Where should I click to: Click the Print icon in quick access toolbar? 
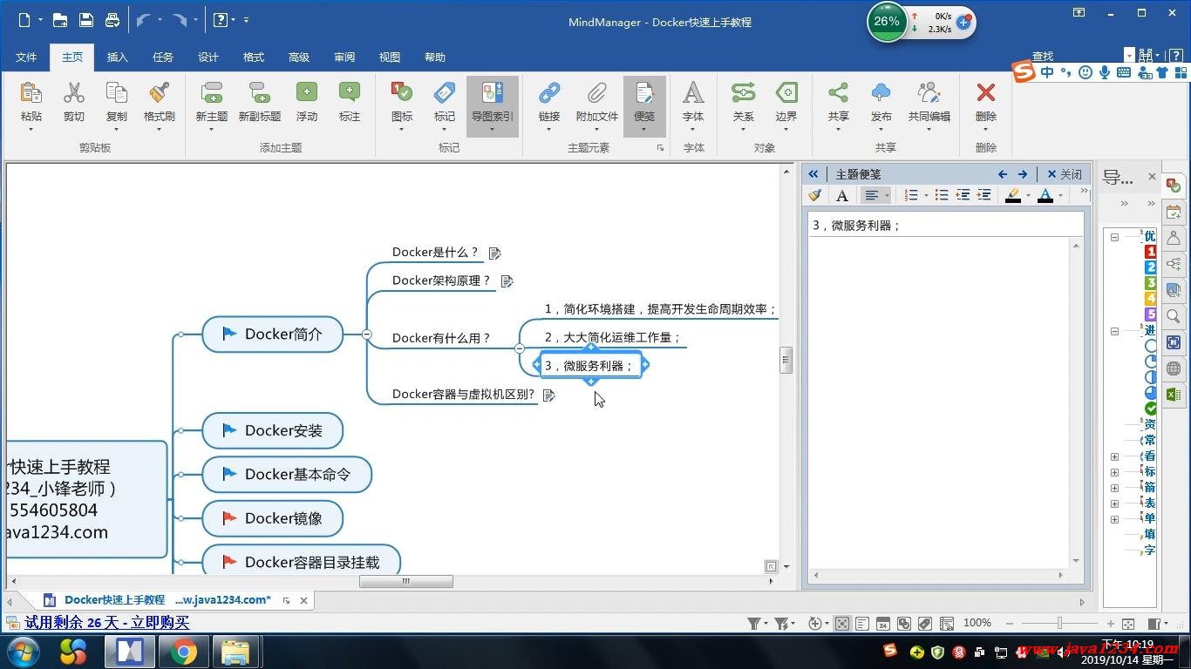112,20
